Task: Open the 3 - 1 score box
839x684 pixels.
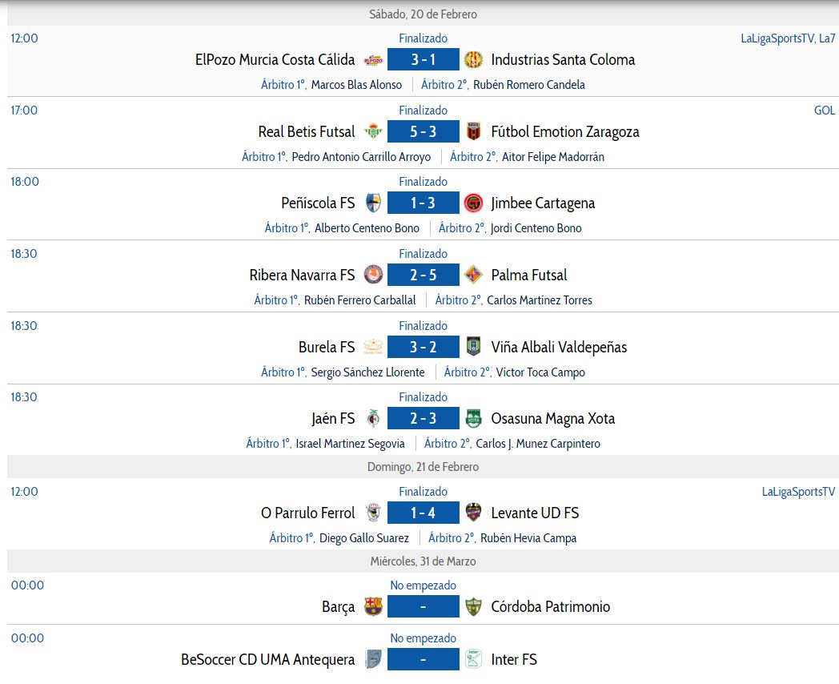Action: (x=424, y=59)
